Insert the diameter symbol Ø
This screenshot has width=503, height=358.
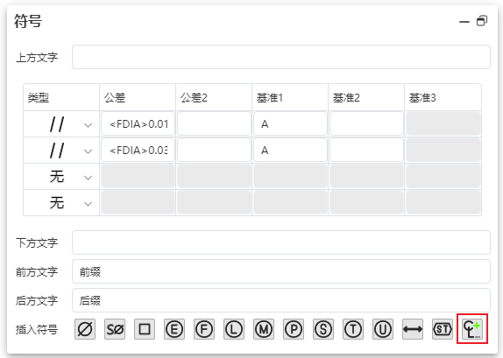pyautogui.click(x=85, y=329)
